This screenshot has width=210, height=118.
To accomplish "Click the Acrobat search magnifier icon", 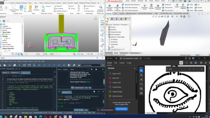I will (x=181, y=63).
